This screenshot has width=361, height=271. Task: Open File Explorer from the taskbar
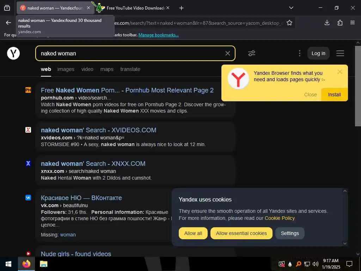[x=43, y=264]
